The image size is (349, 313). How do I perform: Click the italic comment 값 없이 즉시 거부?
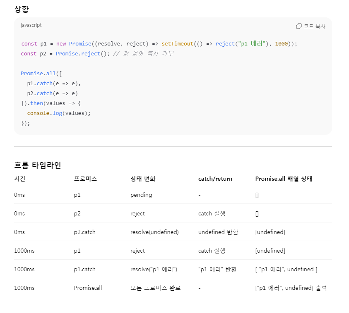[x=143, y=53]
